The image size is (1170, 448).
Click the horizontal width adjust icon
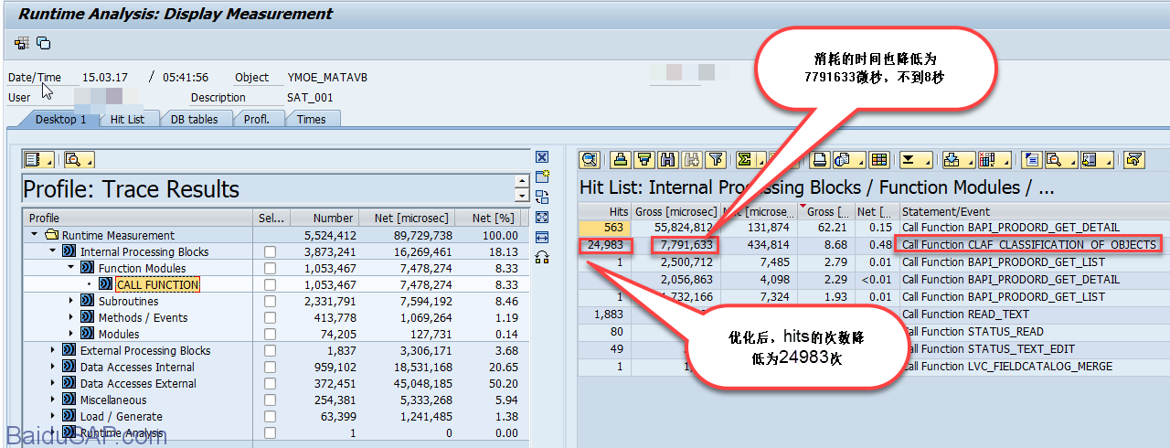[x=542, y=238]
